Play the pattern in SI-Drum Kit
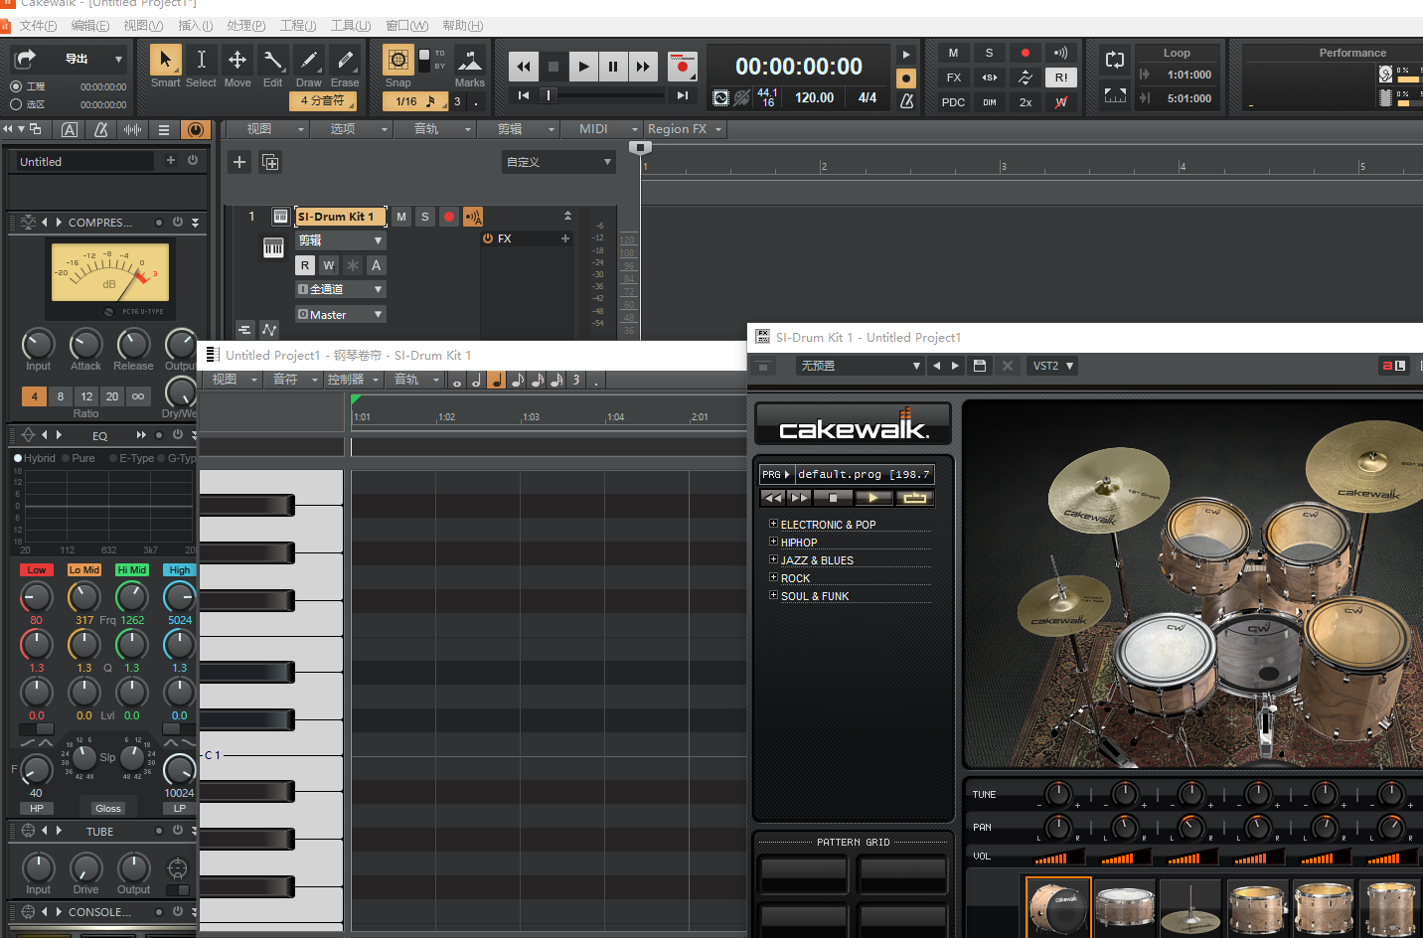The width and height of the screenshot is (1423, 938). pyautogui.click(x=873, y=498)
